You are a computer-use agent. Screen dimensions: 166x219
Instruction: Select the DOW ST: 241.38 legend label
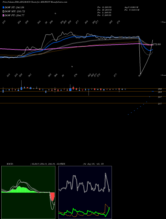coord(14,7)
